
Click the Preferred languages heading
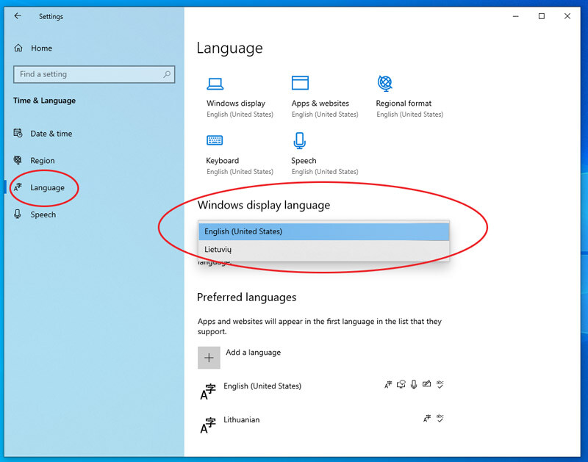click(247, 297)
